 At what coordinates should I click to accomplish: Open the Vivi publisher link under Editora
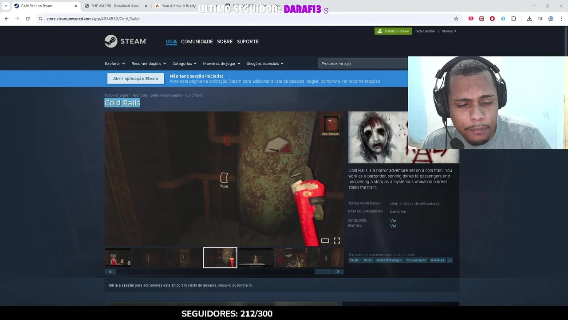tap(393, 226)
